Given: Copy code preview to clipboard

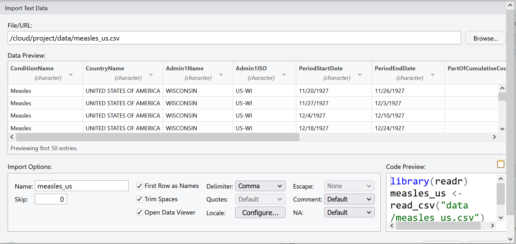Looking at the screenshot, I should 500,164.
